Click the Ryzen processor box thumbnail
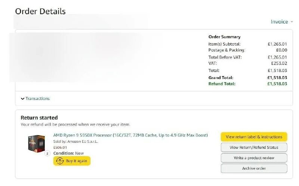 (36, 143)
